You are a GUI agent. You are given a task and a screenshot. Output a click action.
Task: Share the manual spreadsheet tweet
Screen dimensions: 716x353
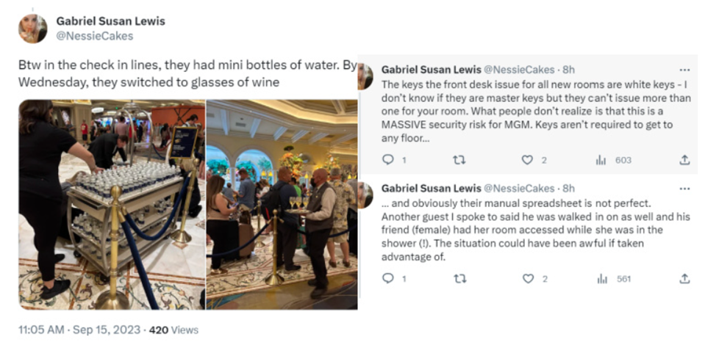click(x=684, y=278)
